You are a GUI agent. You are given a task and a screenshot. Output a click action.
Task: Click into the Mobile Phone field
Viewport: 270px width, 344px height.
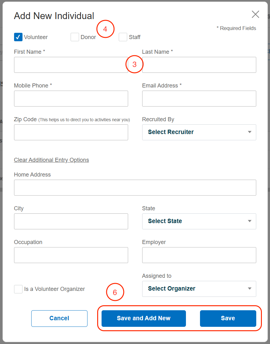click(x=71, y=98)
